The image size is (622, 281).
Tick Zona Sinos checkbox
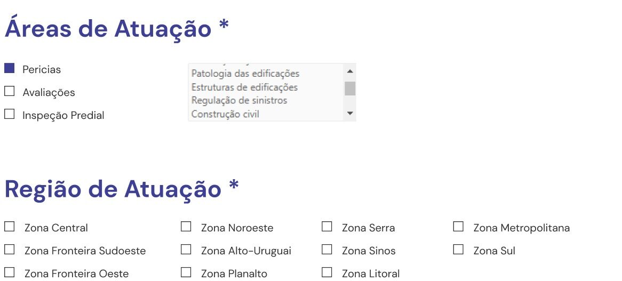click(x=327, y=250)
